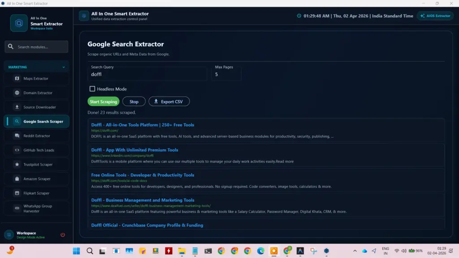This screenshot has height=258, width=459.
Task: Open Task View on the taskbar
Action: pyautogui.click(x=102, y=251)
